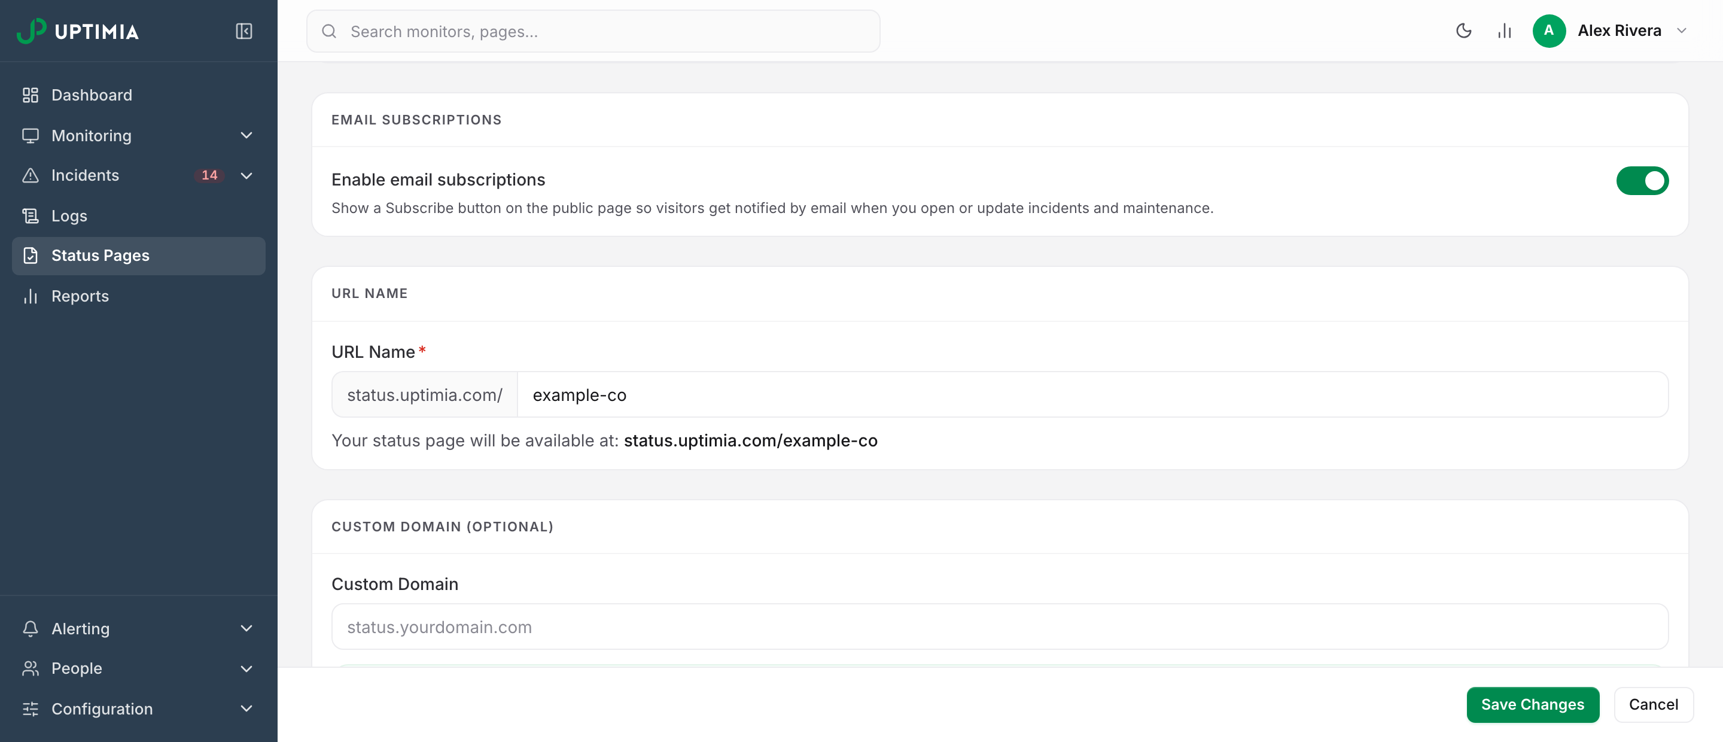Go to Dashboard
Viewport: 1723px width, 742px height.
[x=138, y=95]
